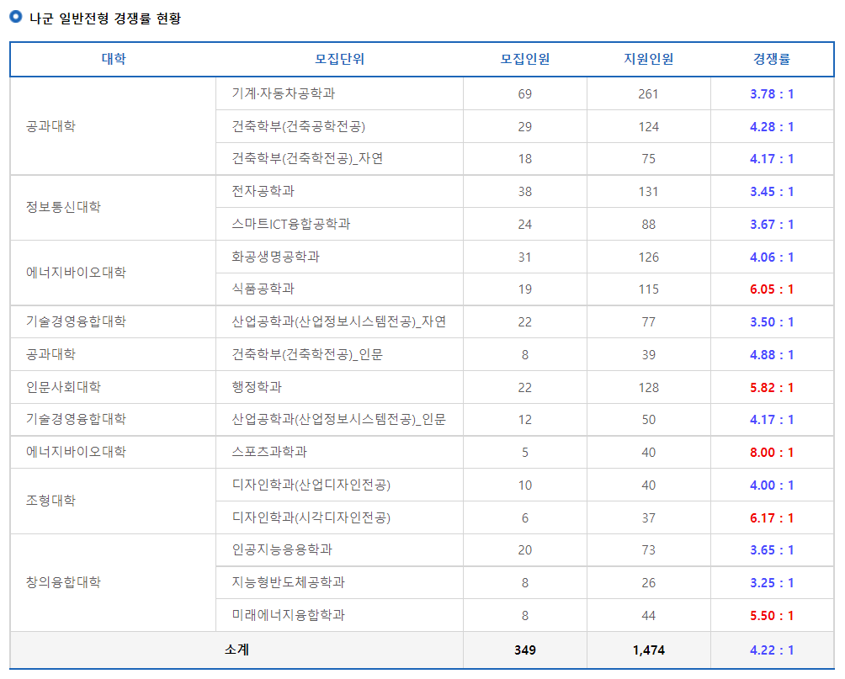Image resolution: width=845 pixels, height=679 pixels.
Task: Click the subtotal applicants value 1,474
Action: tap(648, 650)
